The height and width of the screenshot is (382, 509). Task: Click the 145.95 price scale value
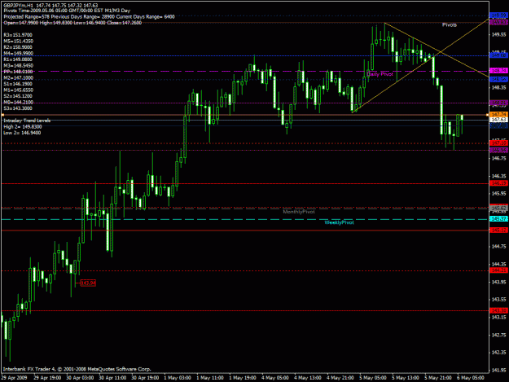[x=499, y=194]
